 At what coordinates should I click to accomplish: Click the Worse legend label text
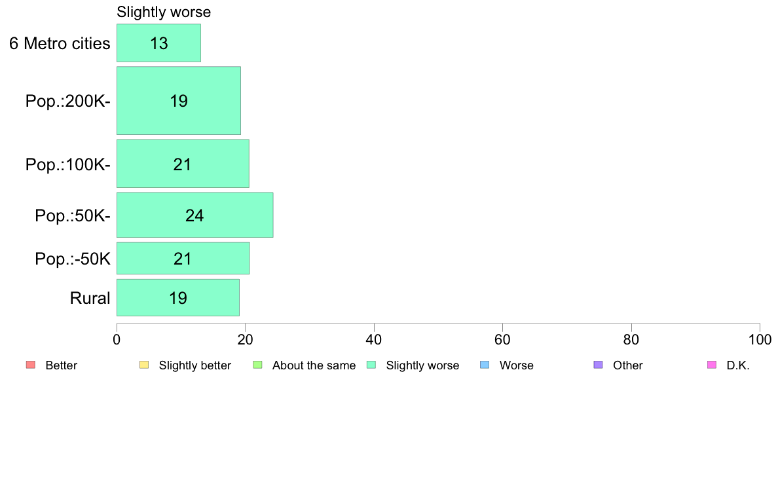coord(517,365)
